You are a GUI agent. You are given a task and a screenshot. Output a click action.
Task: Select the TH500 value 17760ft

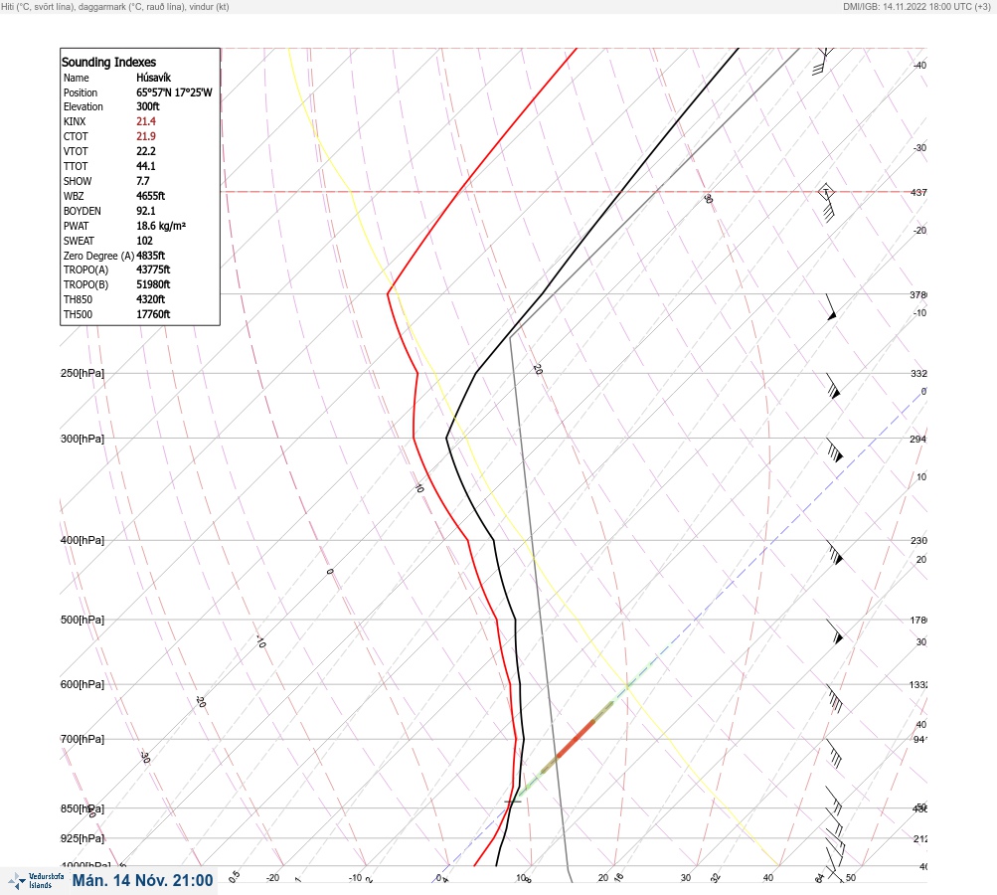153,314
